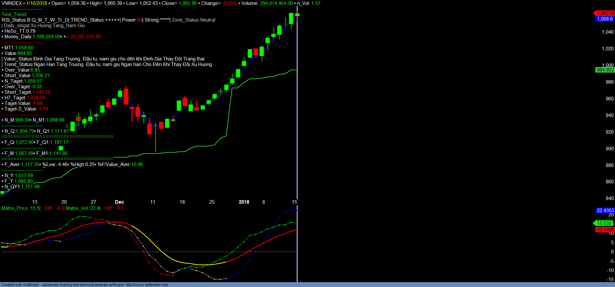Click the green 994.852 value tag

coord(605,70)
